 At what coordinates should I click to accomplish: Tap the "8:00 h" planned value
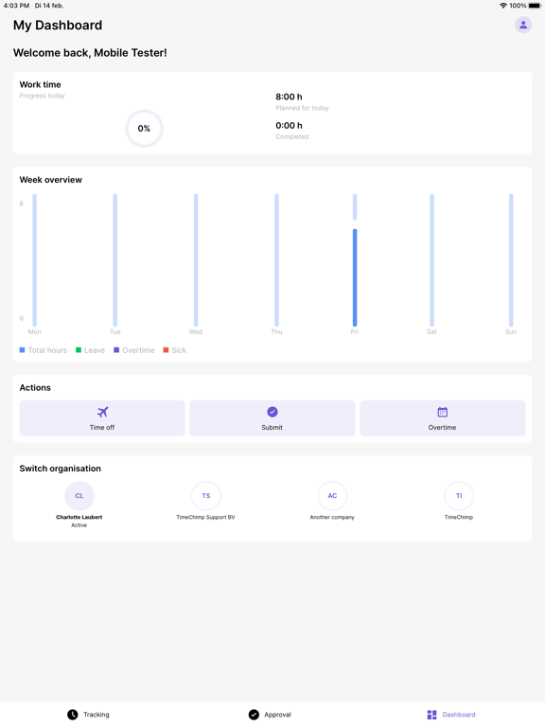[289, 97]
